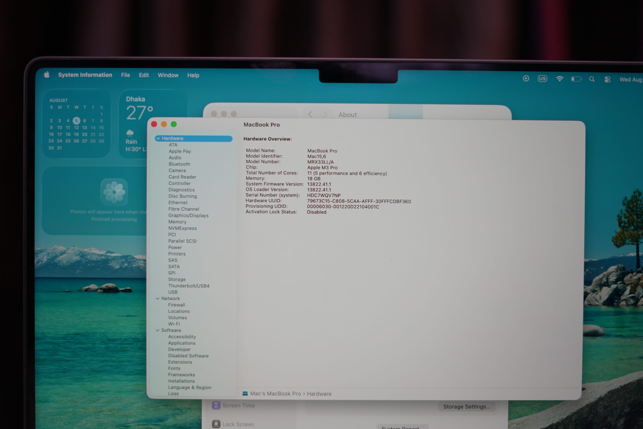The width and height of the screenshot is (643, 429).
Task: Select Volumes under Network
Action: coord(178,317)
